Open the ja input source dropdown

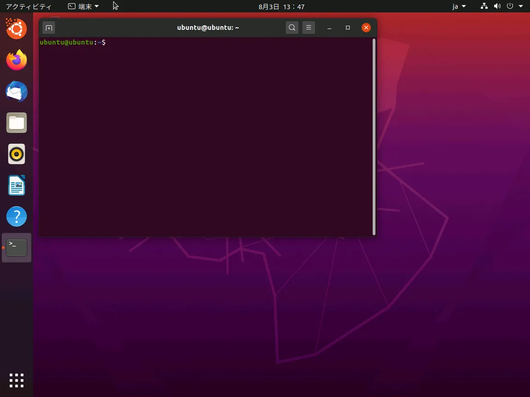tap(459, 6)
